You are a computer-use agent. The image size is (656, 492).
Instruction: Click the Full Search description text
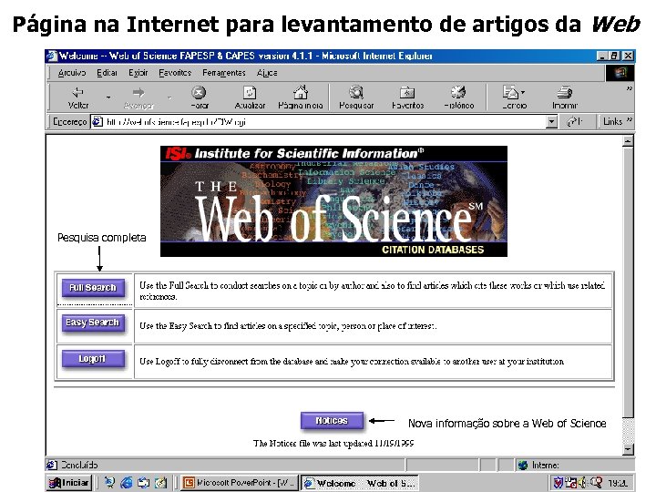(x=372, y=291)
